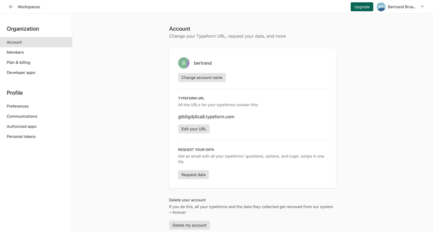Click 'All the URLs for your typeforms' text

(x=218, y=105)
